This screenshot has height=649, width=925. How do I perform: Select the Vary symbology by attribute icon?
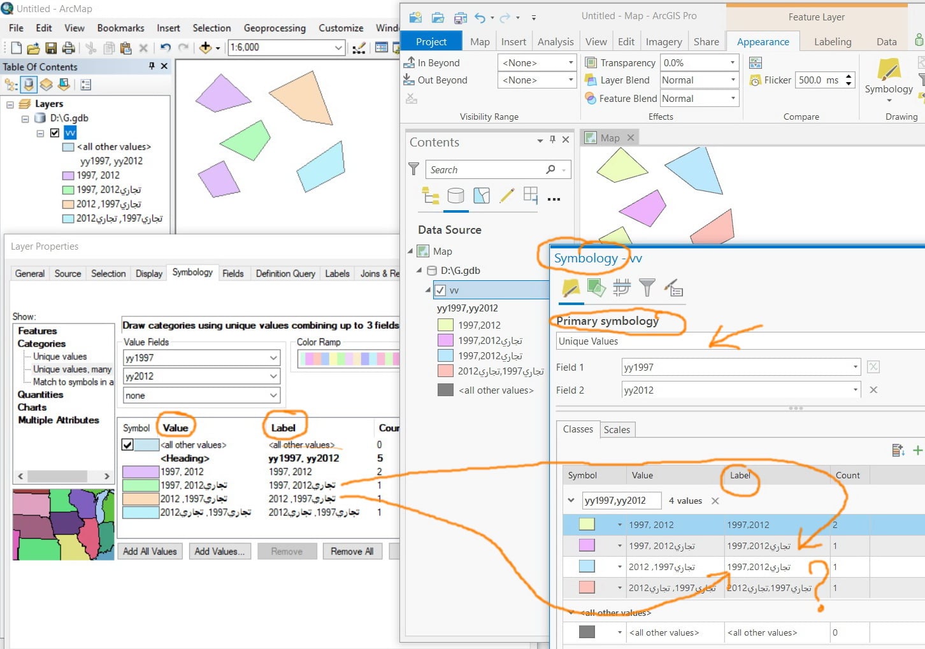596,289
